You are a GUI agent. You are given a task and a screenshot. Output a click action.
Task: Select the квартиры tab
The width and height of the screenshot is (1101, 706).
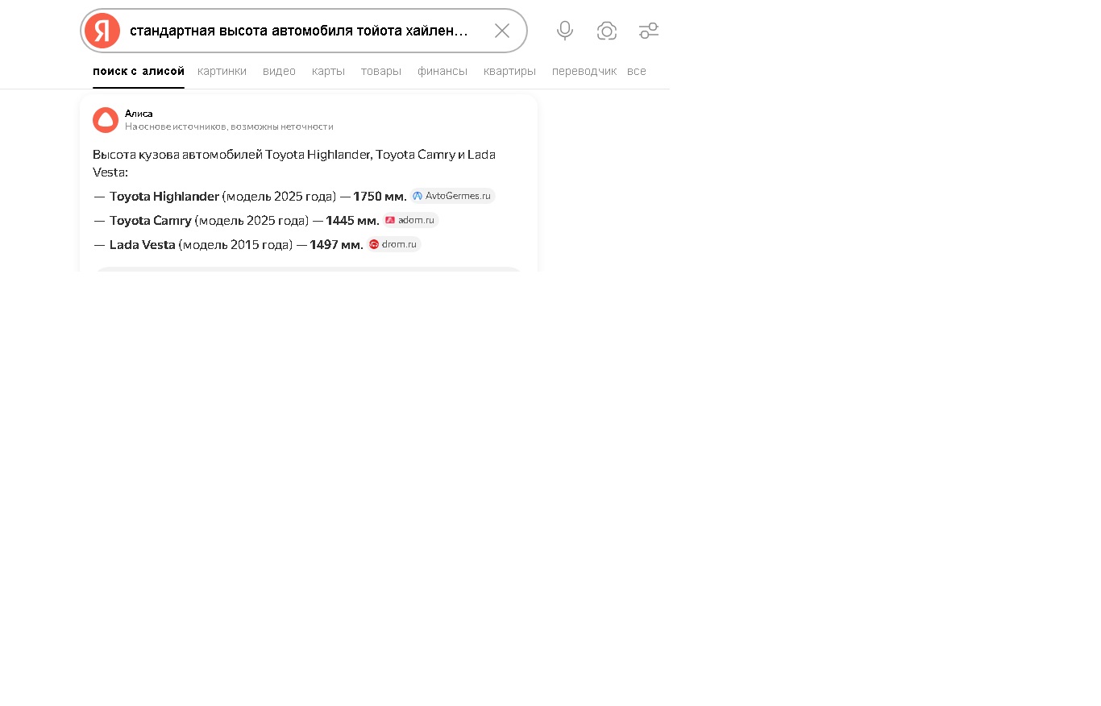coord(509,71)
